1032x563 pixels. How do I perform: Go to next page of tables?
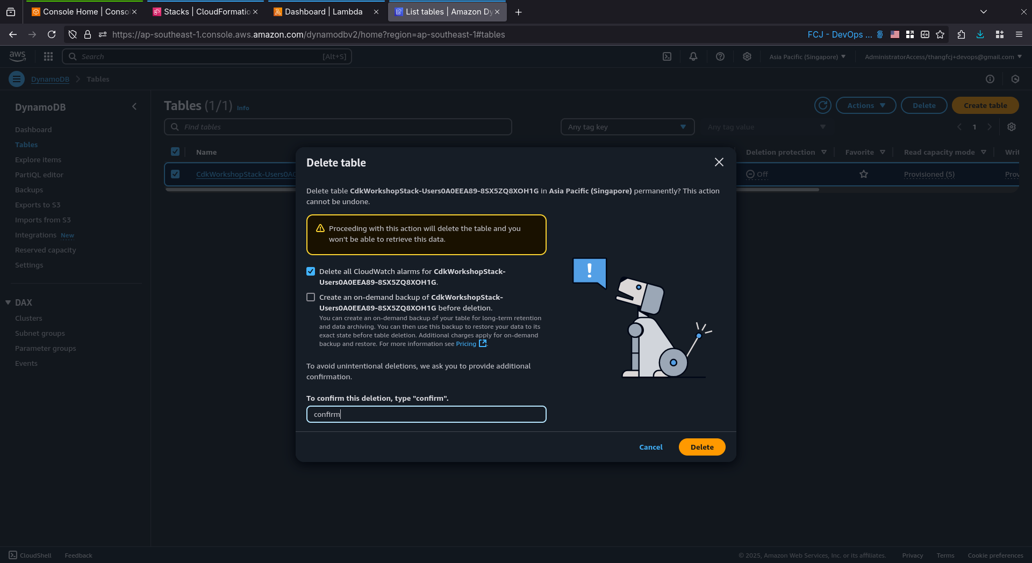tap(990, 127)
